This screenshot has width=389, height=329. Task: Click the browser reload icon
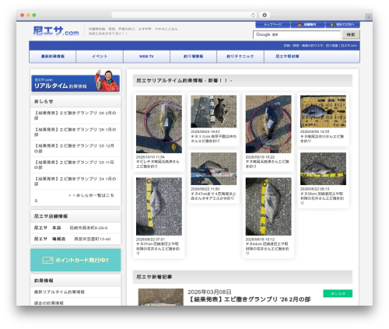pos(253,15)
